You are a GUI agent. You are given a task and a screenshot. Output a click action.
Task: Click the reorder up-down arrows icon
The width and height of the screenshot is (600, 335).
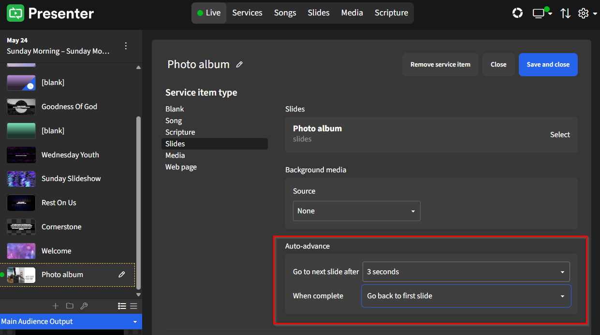pos(566,13)
